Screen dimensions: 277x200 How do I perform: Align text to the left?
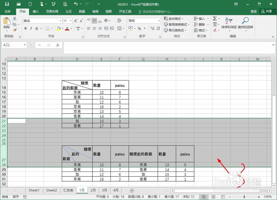(89, 28)
